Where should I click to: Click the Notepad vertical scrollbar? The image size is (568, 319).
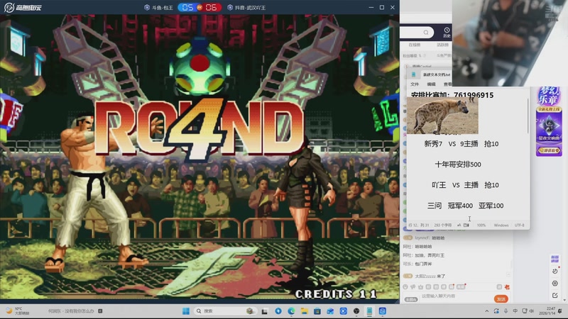(x=528, y=116)
